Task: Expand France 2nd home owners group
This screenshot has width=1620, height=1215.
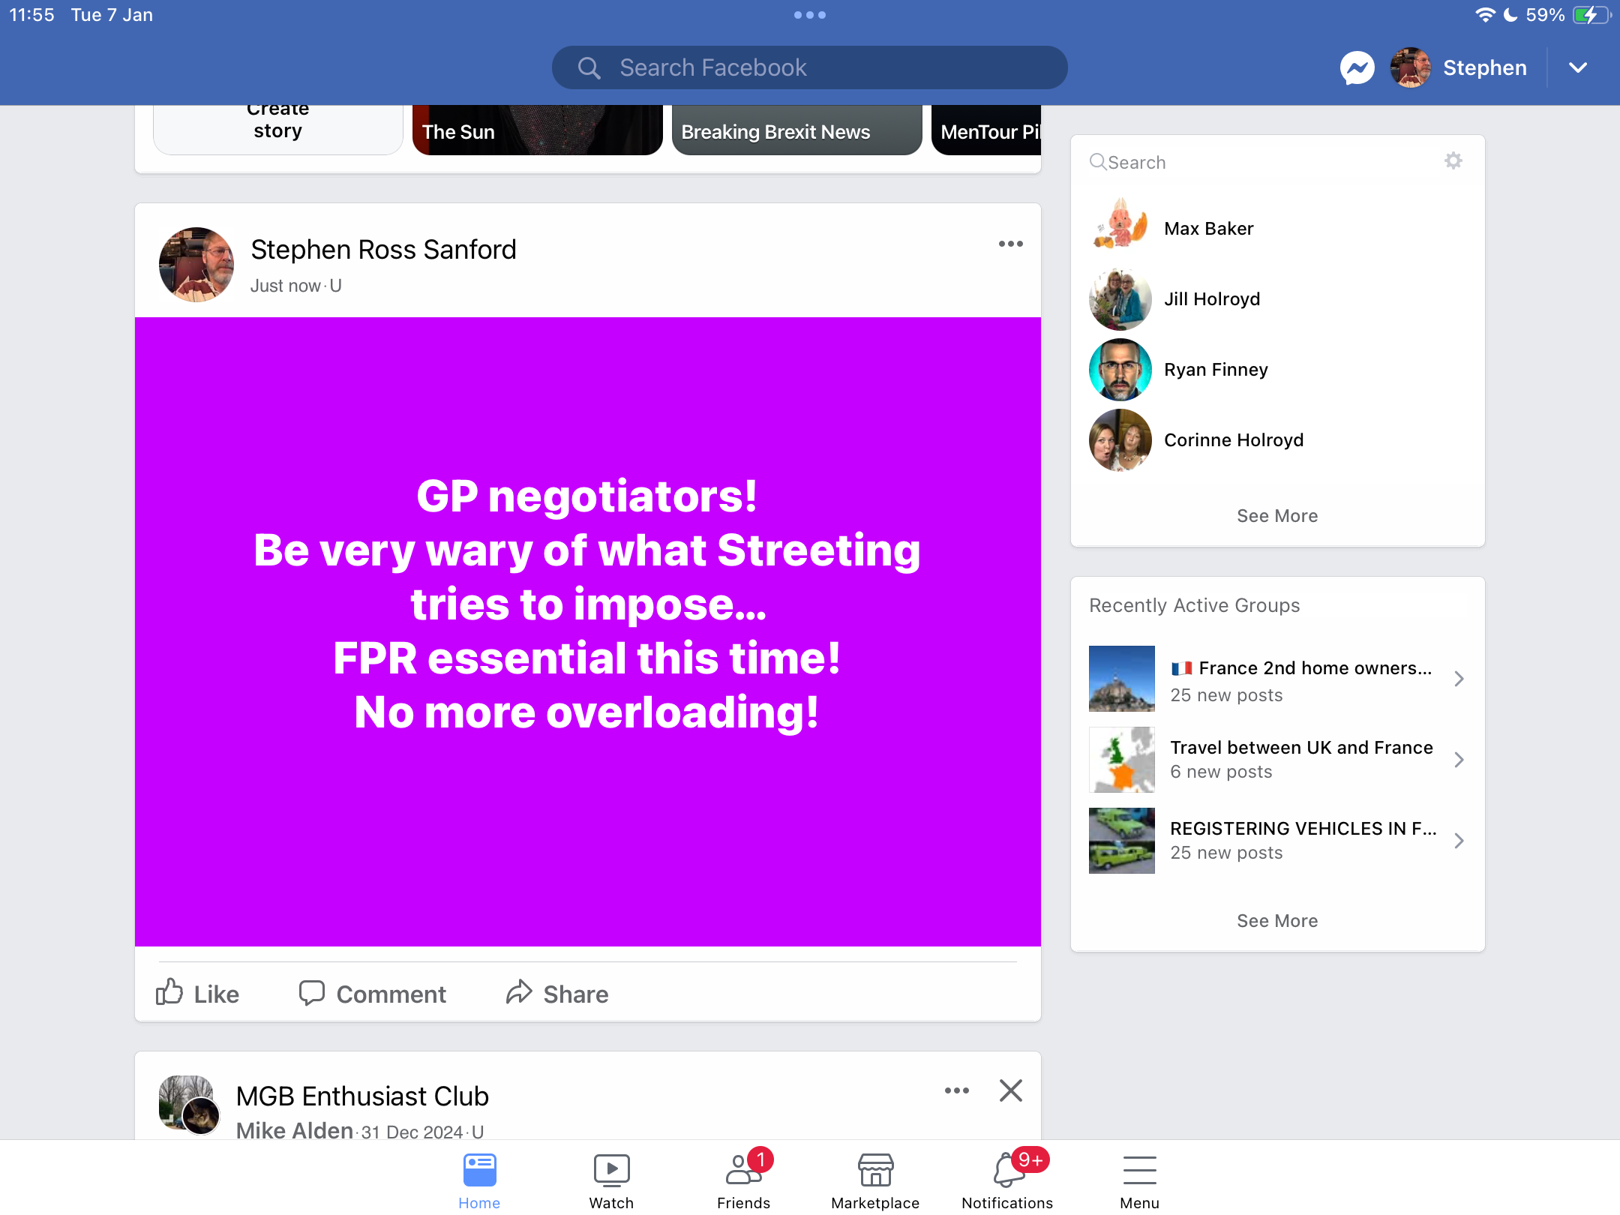Action: tap(1459, 679)
